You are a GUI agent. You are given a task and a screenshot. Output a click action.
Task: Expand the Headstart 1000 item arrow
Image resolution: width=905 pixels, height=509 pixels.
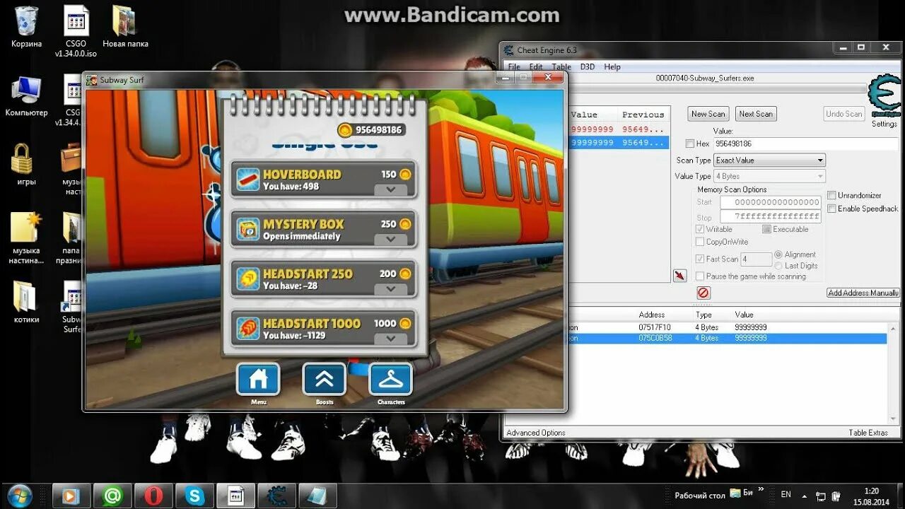point(391,339)
